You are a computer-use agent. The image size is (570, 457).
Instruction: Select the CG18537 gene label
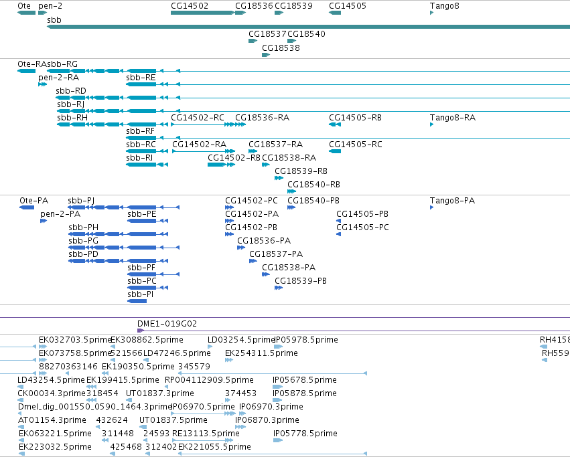coord(267,33)
